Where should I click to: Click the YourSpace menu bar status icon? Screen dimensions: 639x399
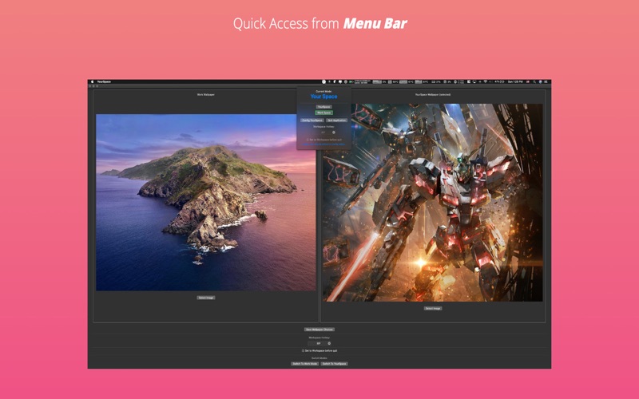(x=323, y=82)
